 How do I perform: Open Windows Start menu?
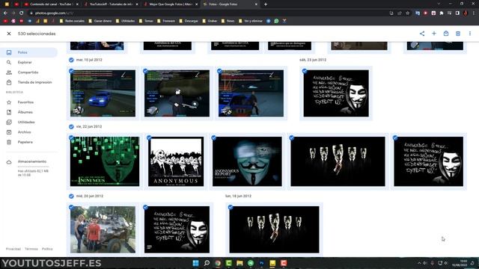pyautogui.click(x=195, y=263)
